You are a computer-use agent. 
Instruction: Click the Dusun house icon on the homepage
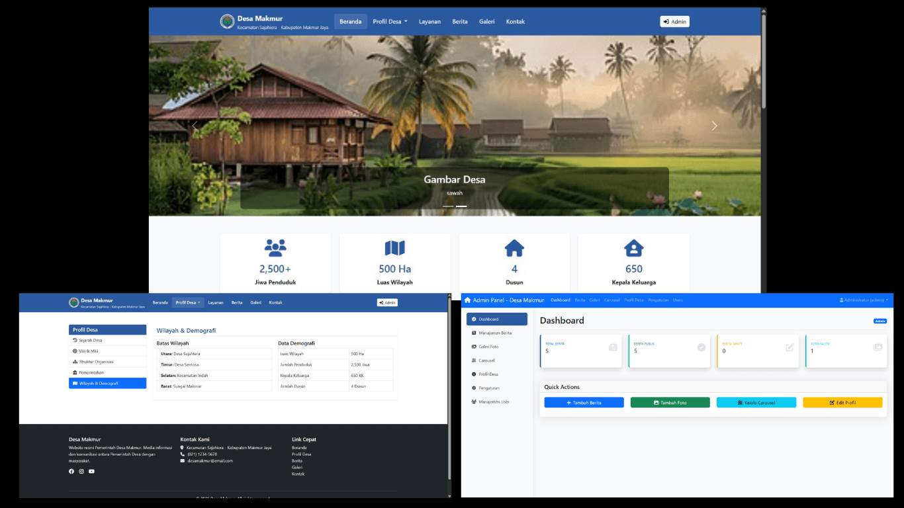tap(514, 248)
